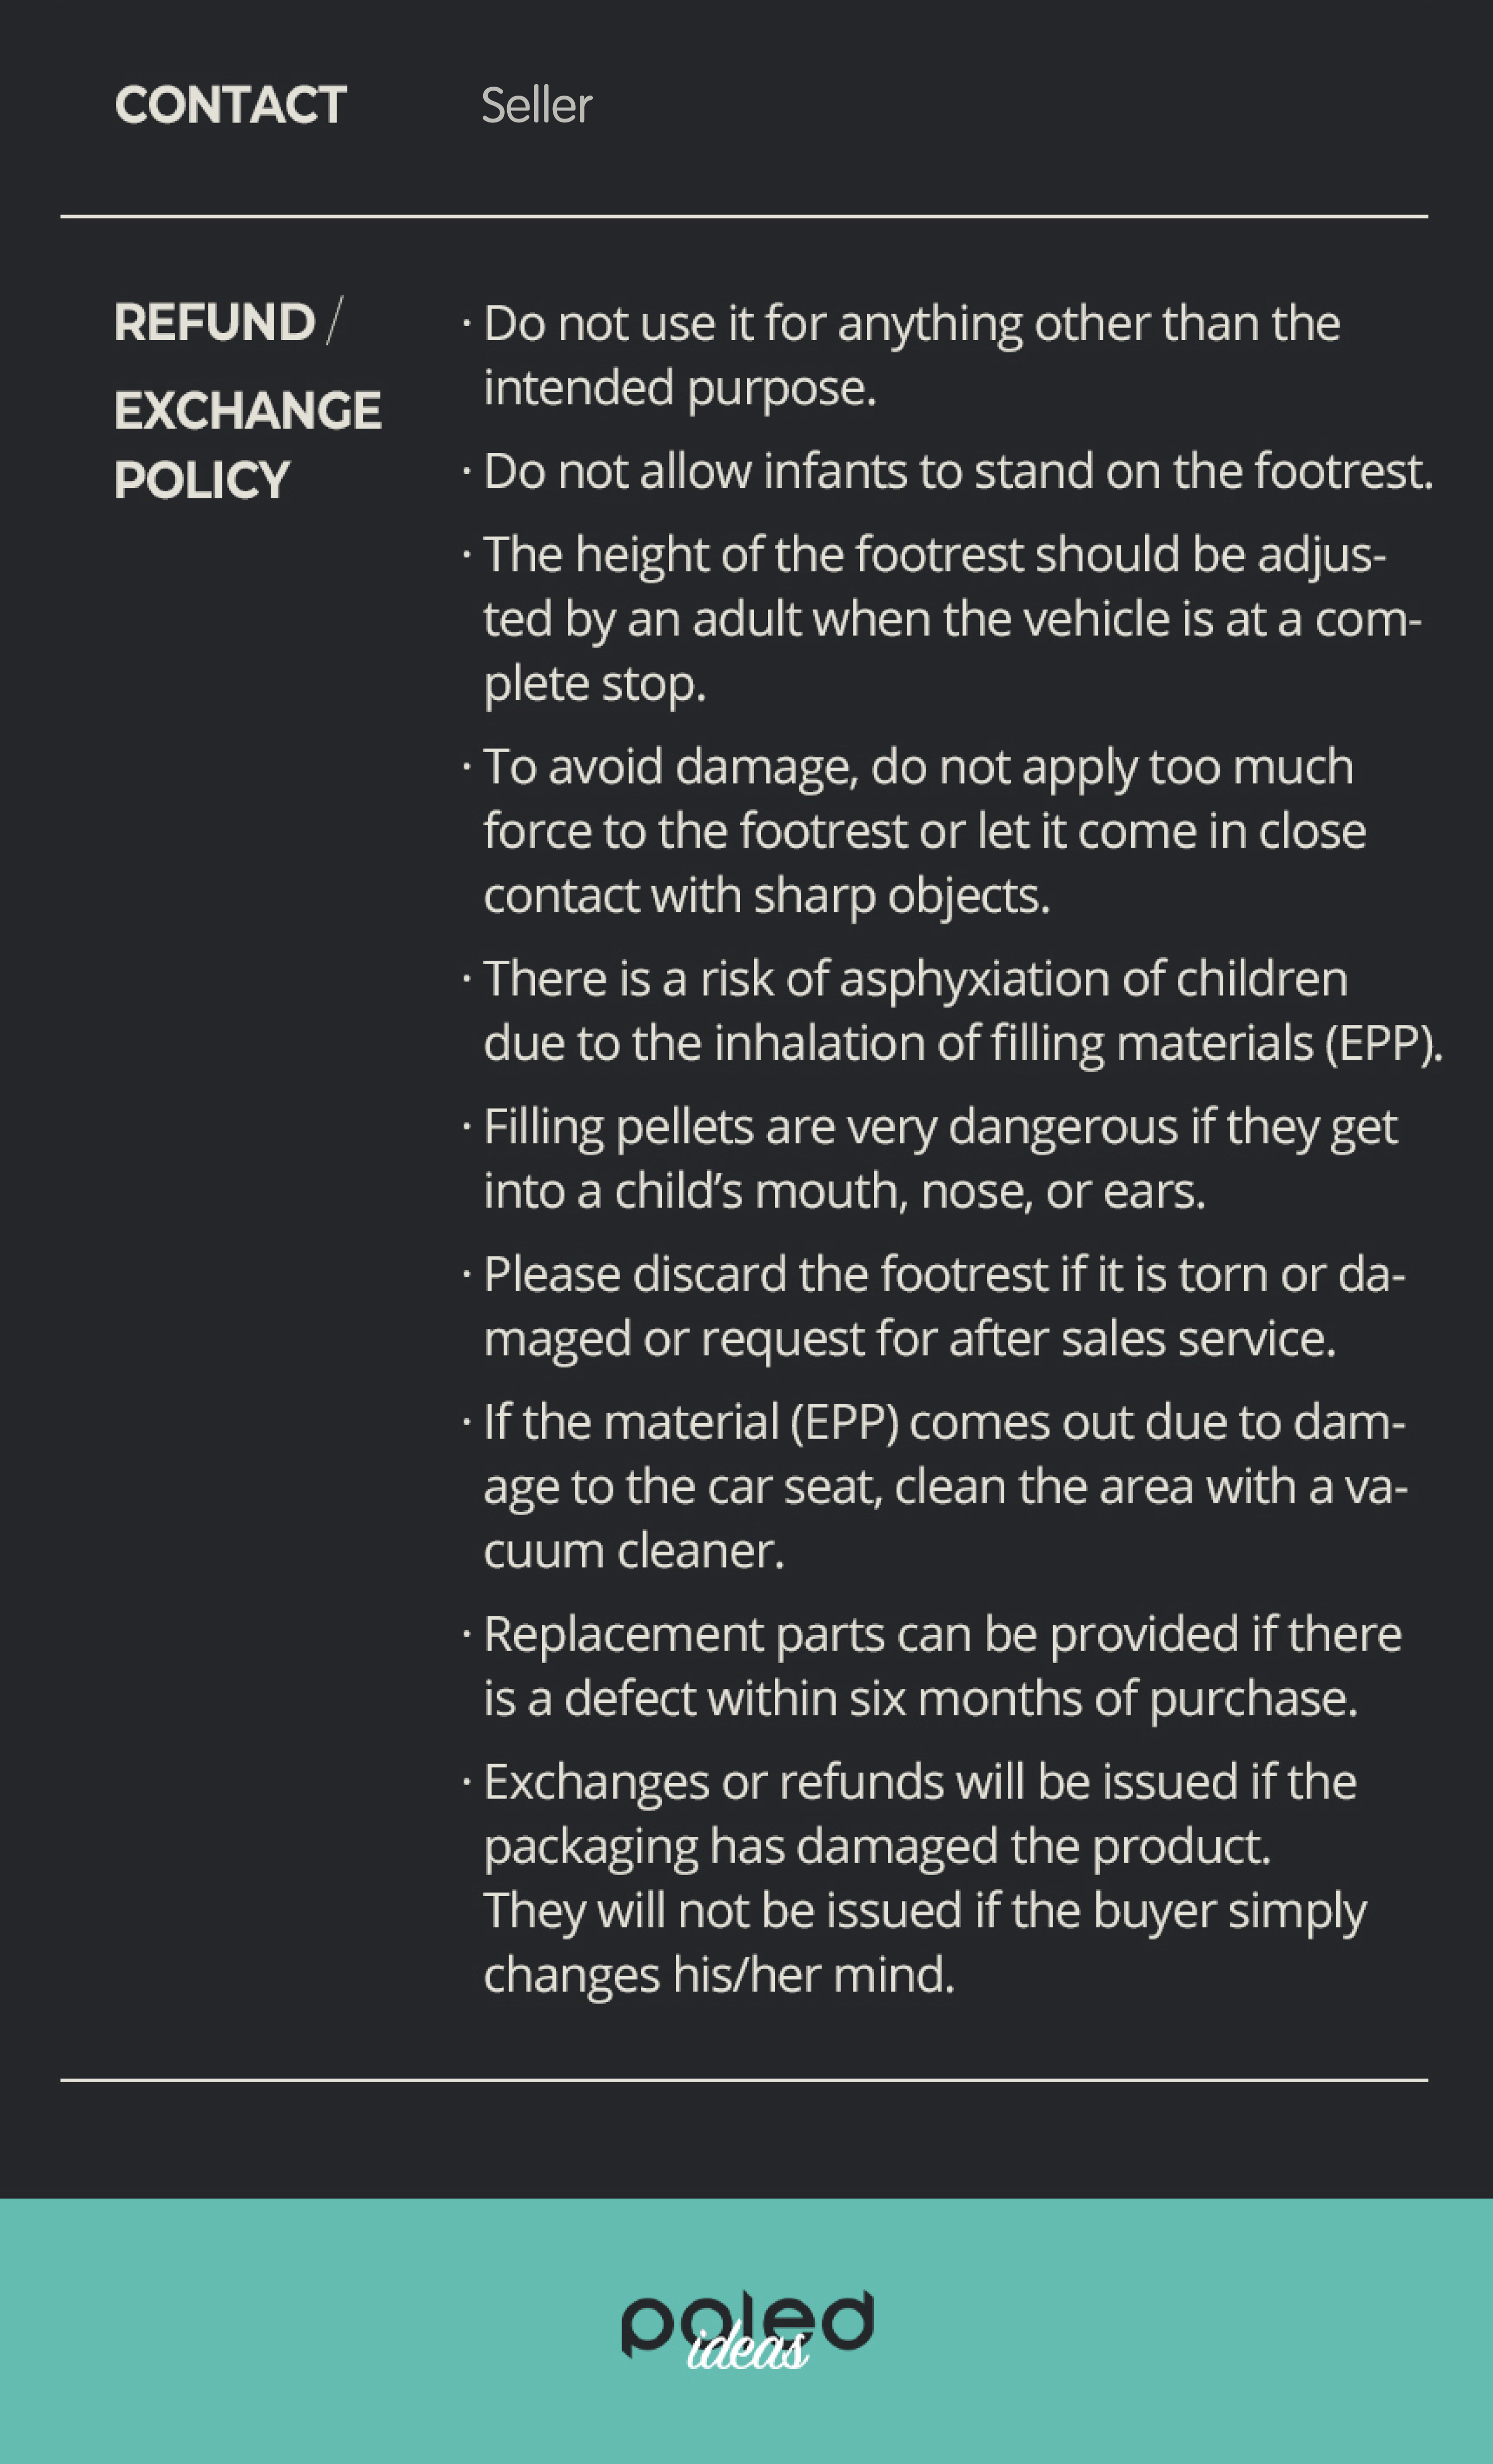
Task: Click the asphyxiation risk EPP paragraph
Action: pyautogui.click(x=953, y=1011)
